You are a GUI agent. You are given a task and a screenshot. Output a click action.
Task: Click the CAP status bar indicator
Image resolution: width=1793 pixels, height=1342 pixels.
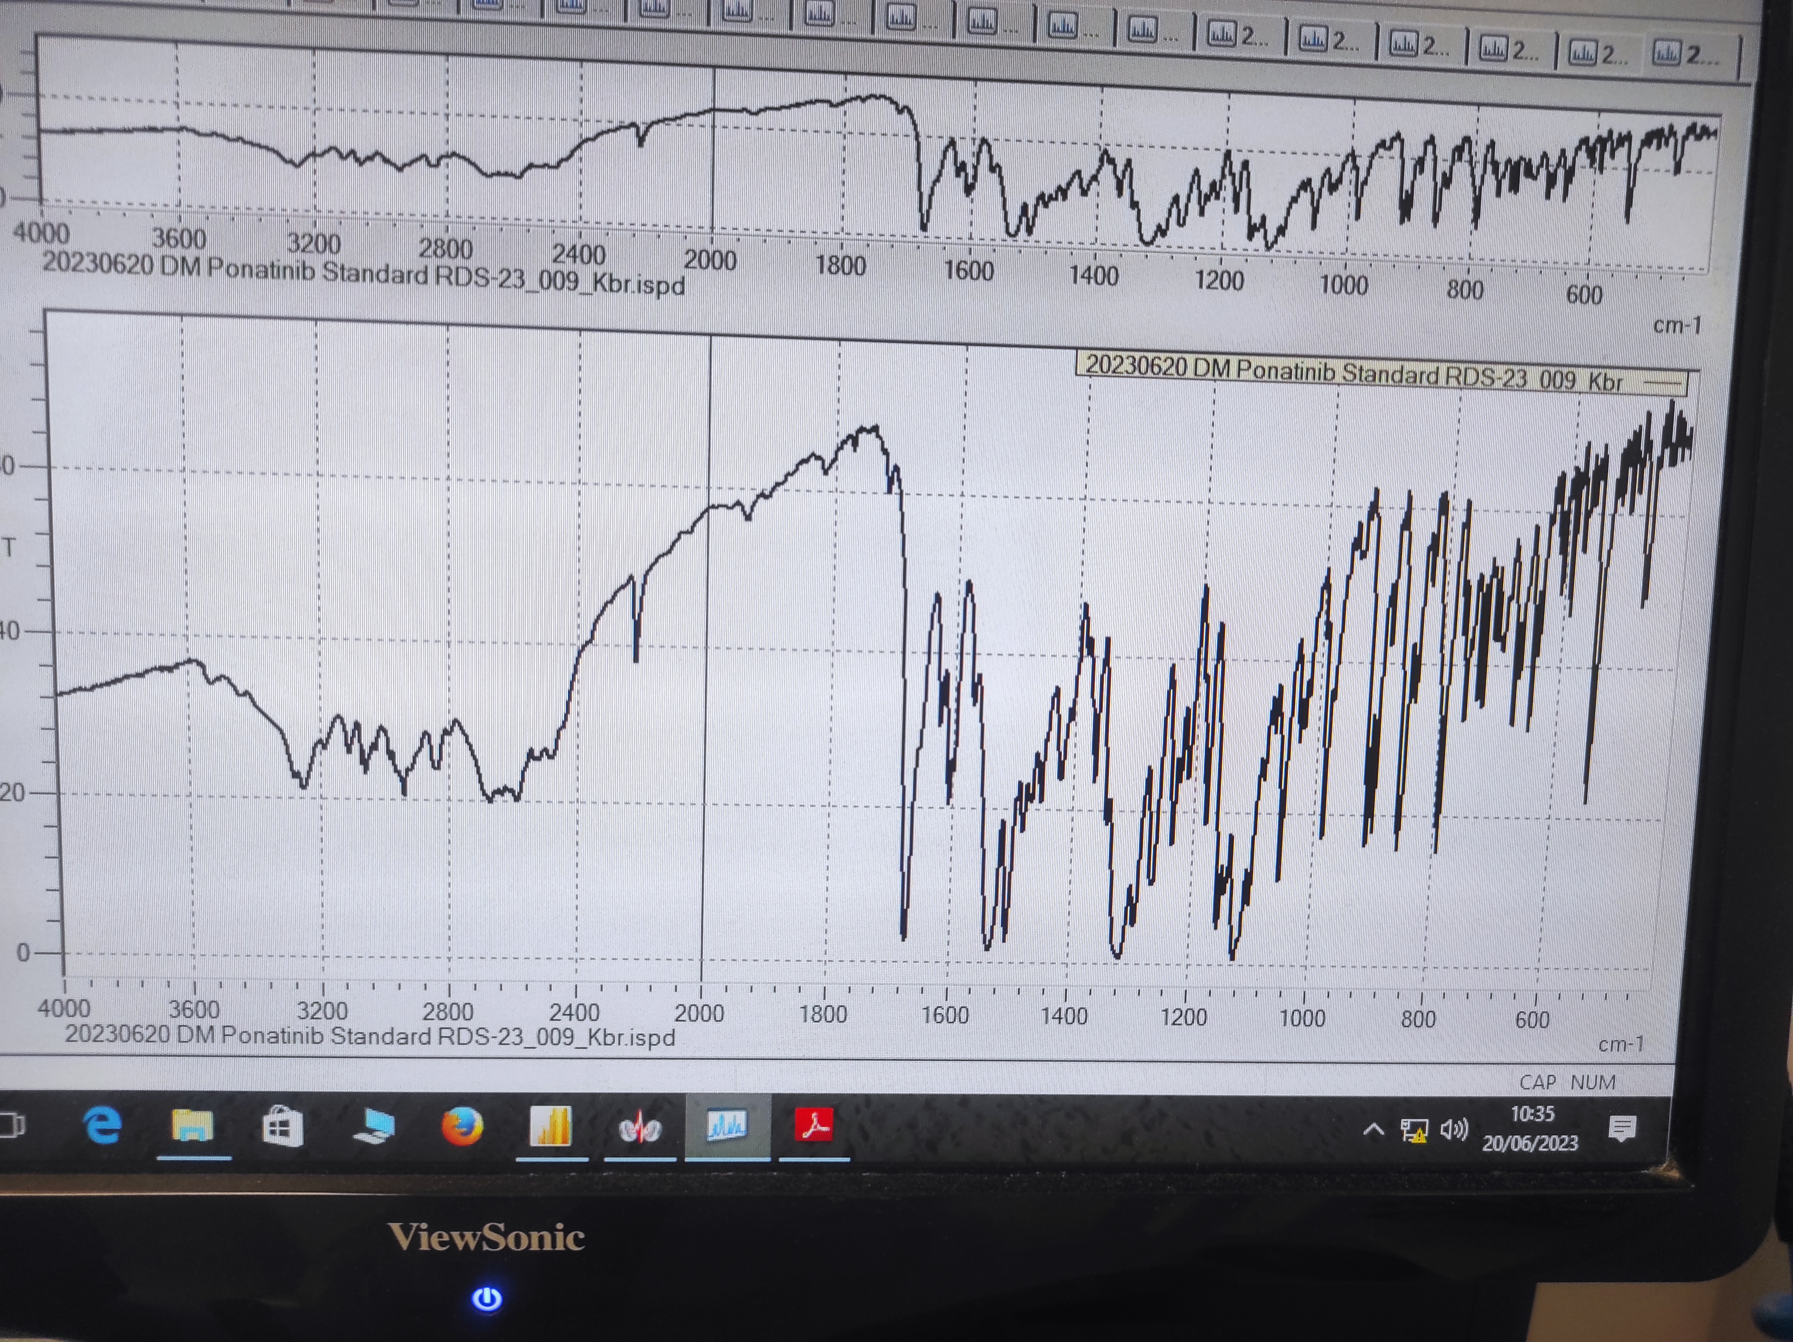click(1538, 1083)
